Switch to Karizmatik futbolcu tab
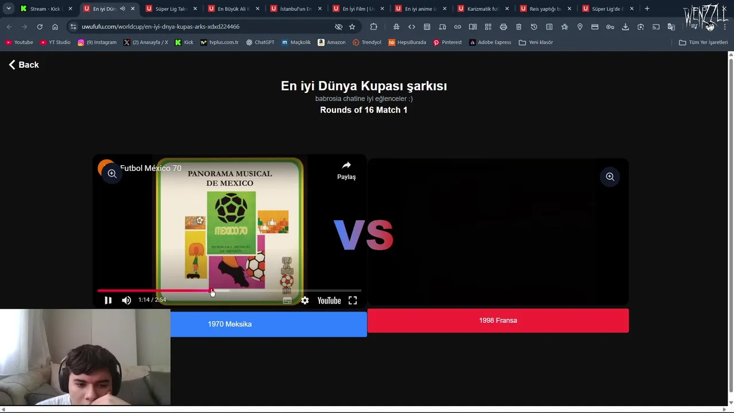This screenshot has width=734, height=413. (483, 9)
